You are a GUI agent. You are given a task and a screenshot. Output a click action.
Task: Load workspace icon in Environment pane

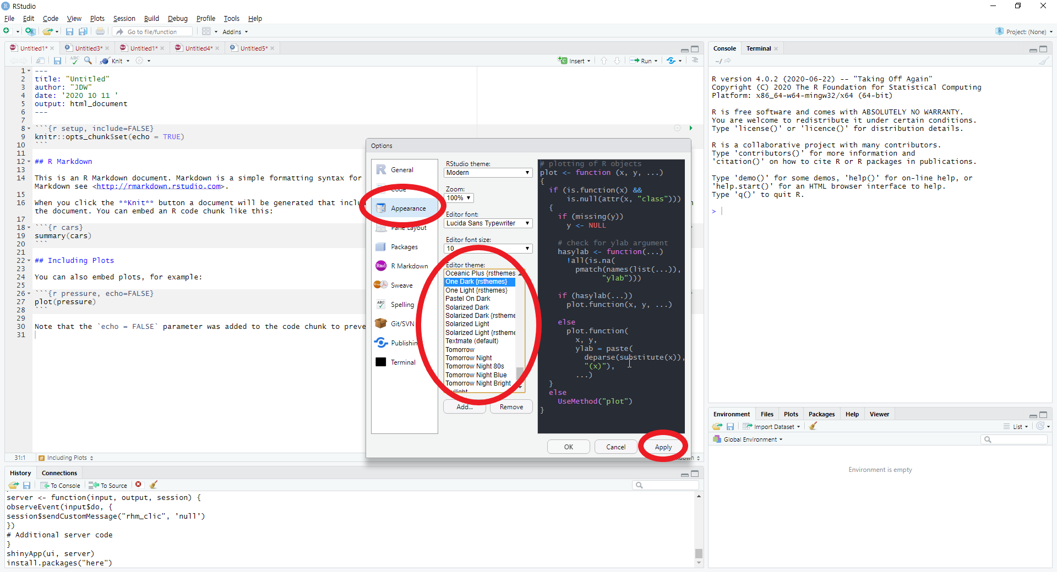pos(717,426)
